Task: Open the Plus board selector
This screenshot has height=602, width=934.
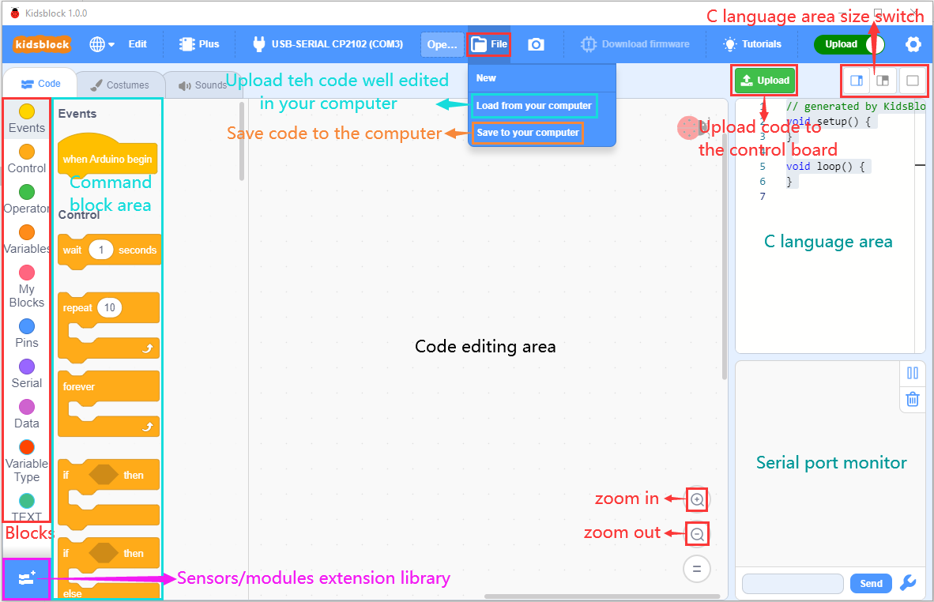Action: (x=199, y=44)
